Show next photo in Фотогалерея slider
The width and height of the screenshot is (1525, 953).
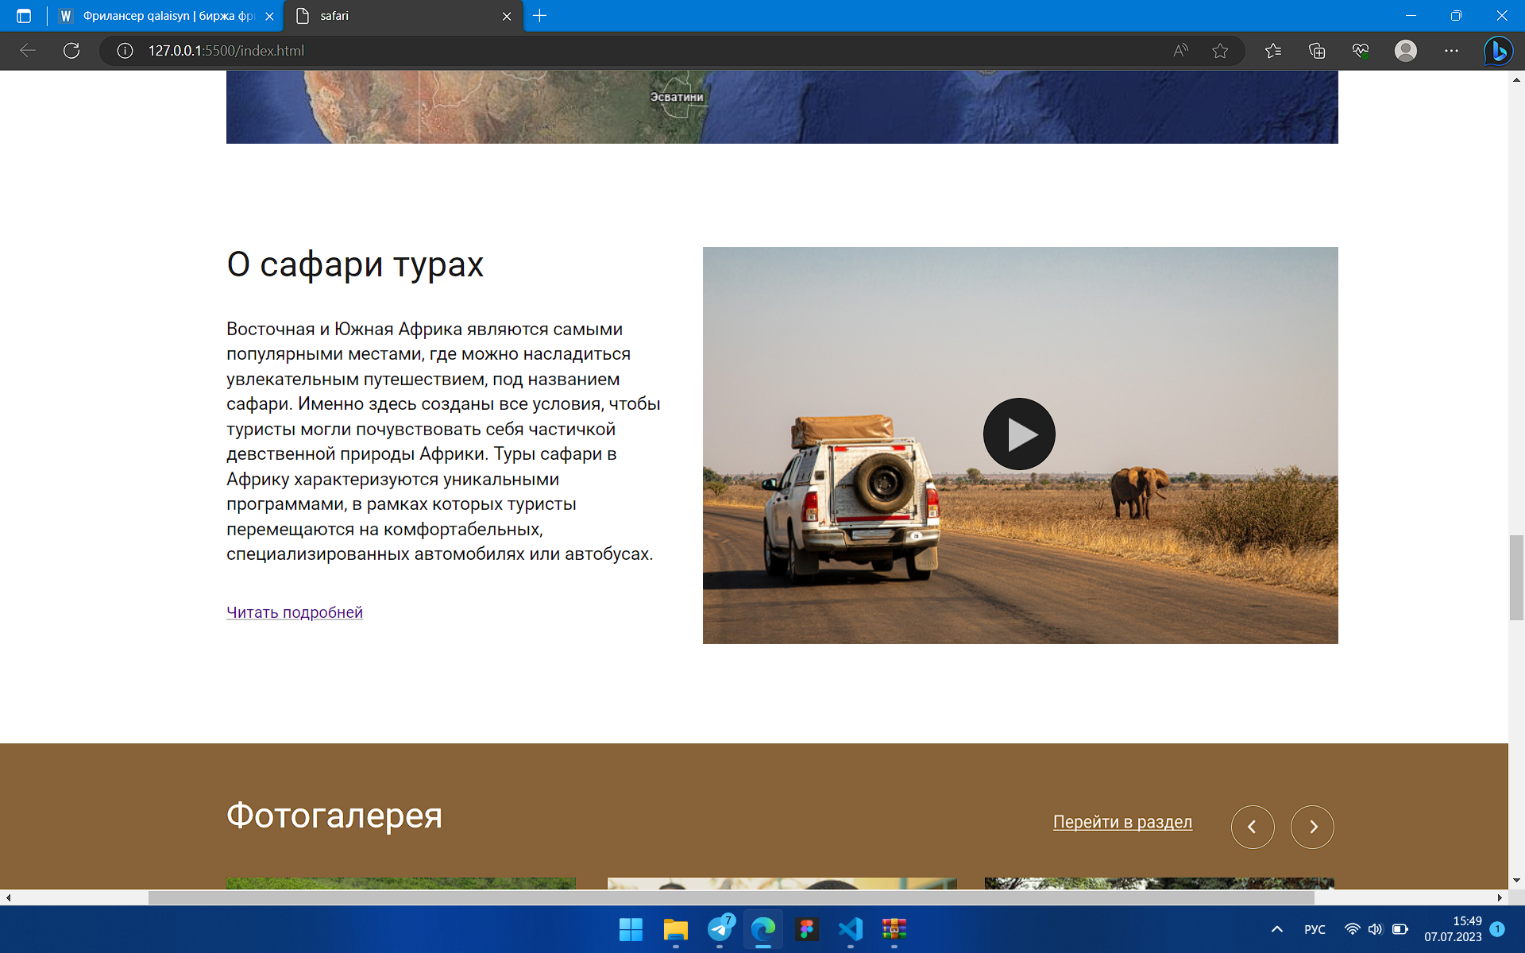tap(1312, 827)
